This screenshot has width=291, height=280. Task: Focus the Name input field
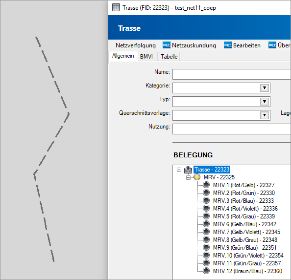(231, 74)
